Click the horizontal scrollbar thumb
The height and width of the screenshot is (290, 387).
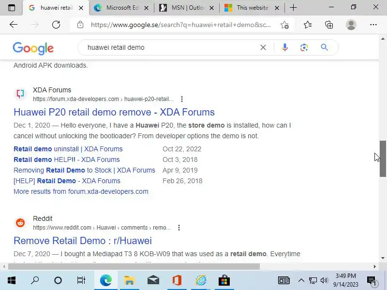(x=134, y=267)
